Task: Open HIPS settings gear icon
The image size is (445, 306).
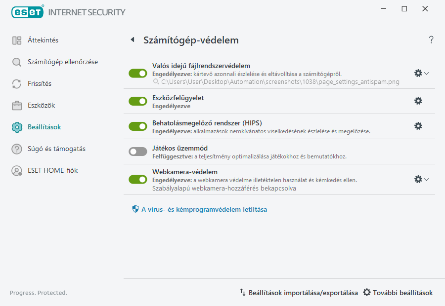Action: coord(418,126)
